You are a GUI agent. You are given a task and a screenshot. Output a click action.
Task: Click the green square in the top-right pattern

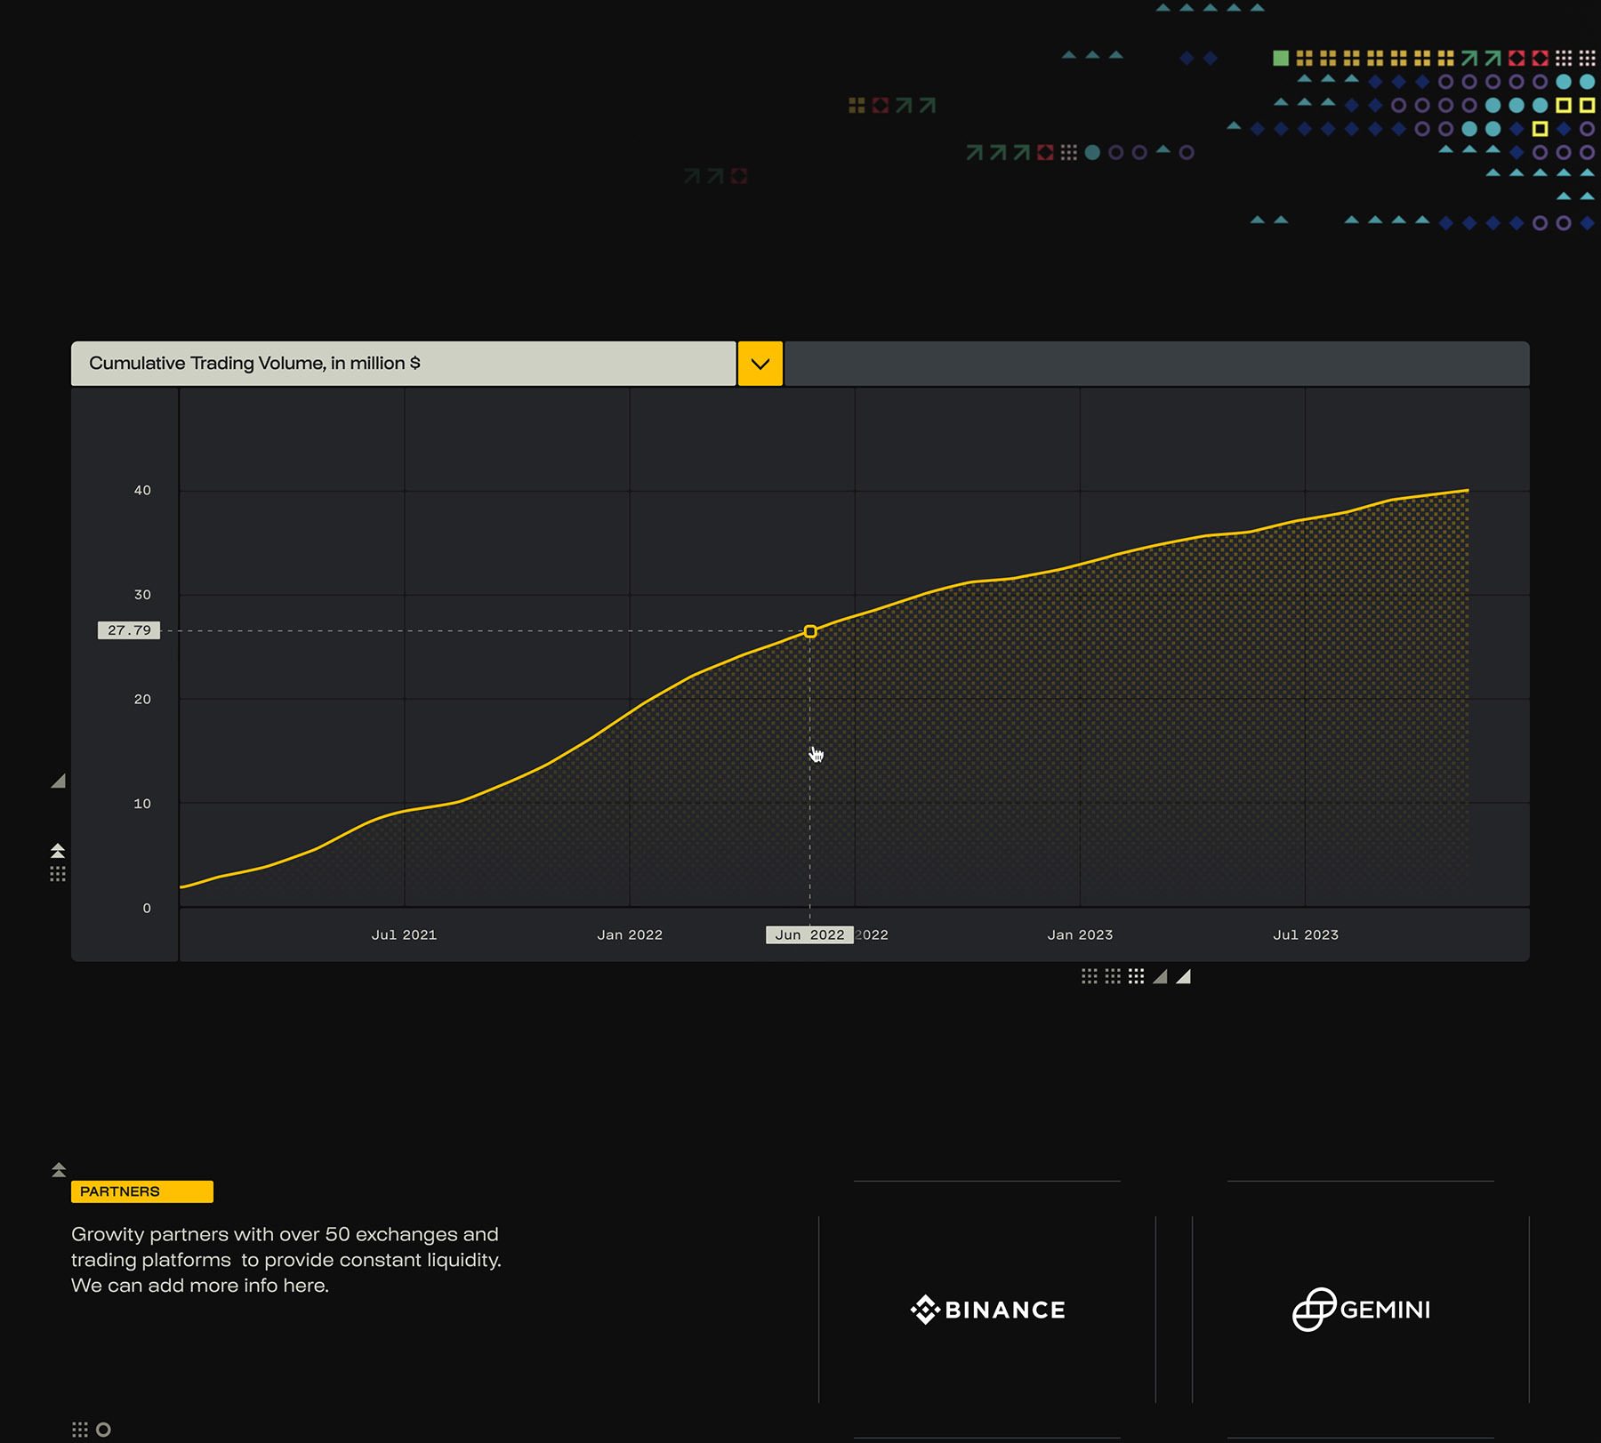(x=1281, y=58)
